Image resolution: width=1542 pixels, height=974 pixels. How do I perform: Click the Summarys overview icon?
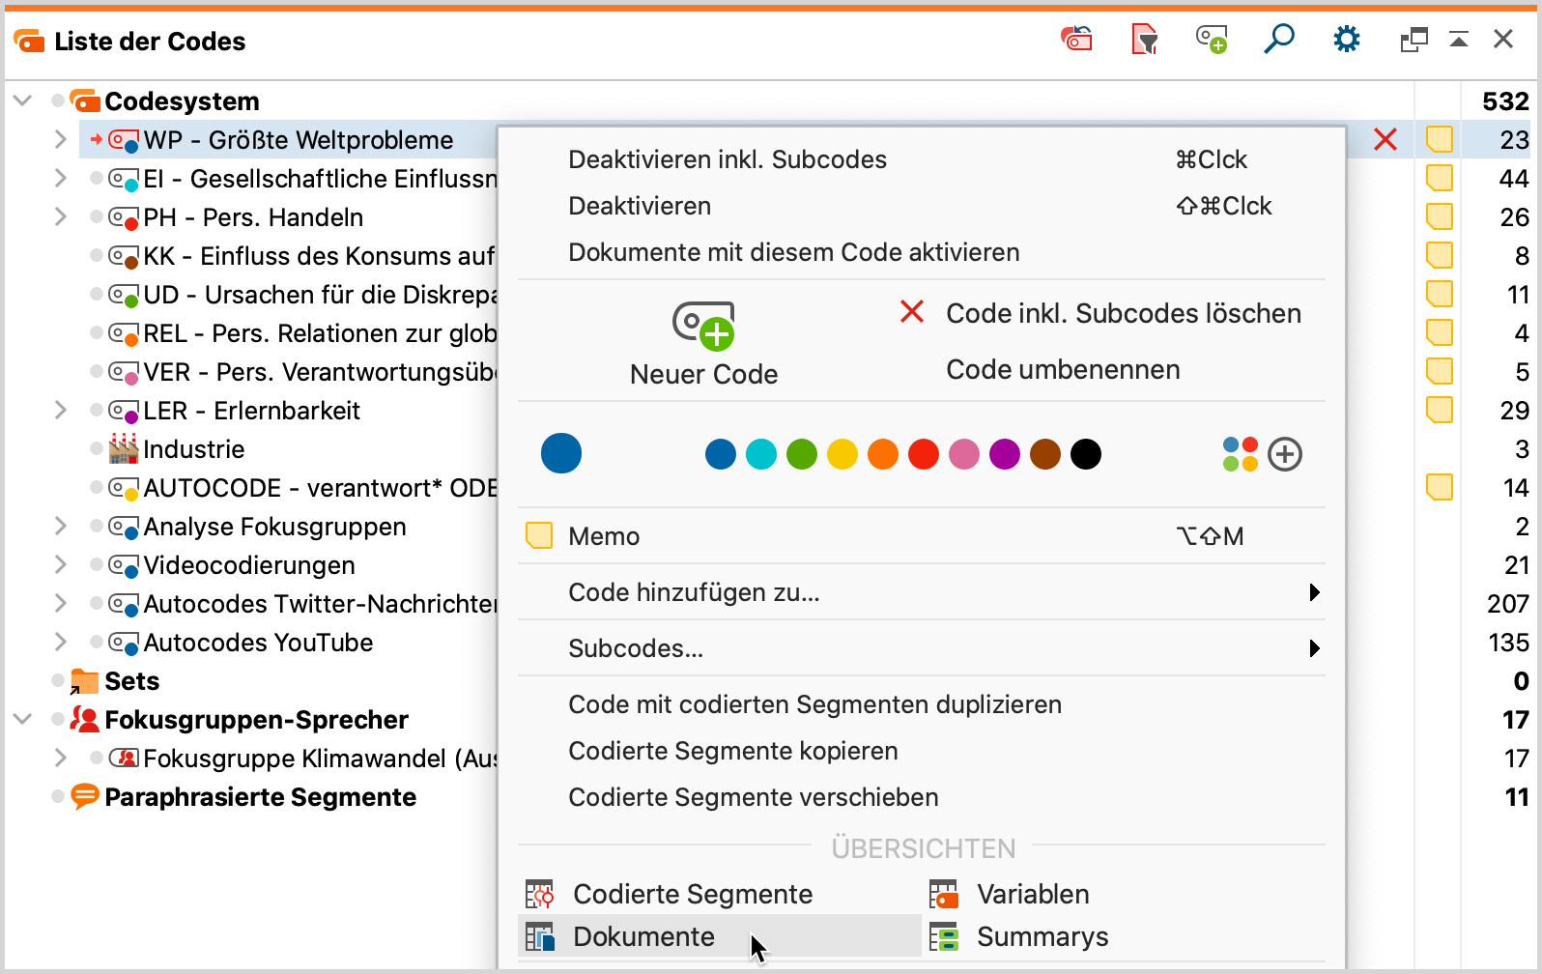943,936
